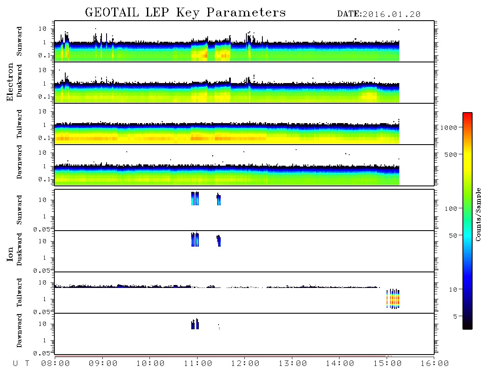
Task: Click the Electron Tailward spectrogram panel
Action: 244,124
